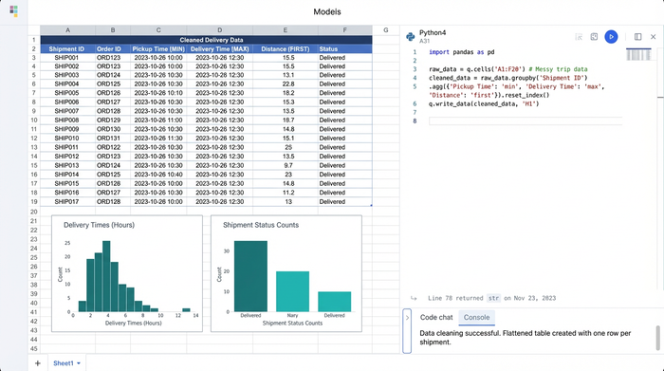Select column G header
This screenshot has height=371, width=664.
386,30
